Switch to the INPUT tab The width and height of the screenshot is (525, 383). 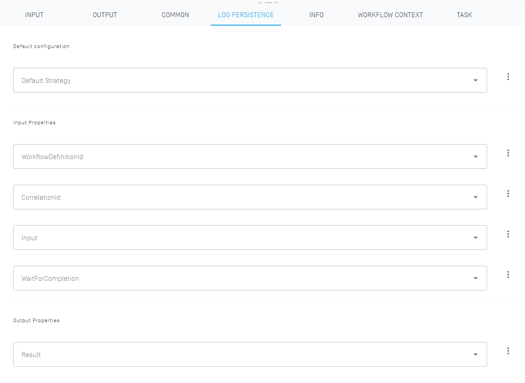pyautogui.click(x=34, y=15)
